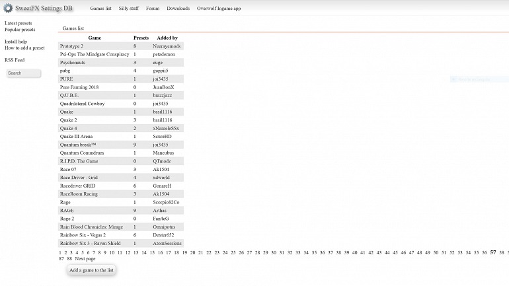Select current page 57 in pagination

point(493,252)
